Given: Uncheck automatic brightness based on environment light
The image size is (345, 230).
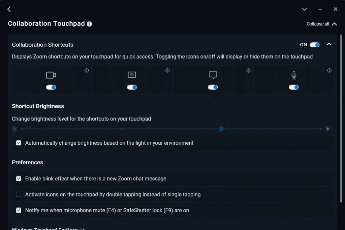Looking at the screenshot, I should click(19, 143).
